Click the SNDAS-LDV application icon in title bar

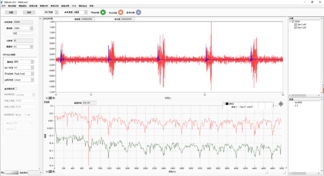[2, 2]
